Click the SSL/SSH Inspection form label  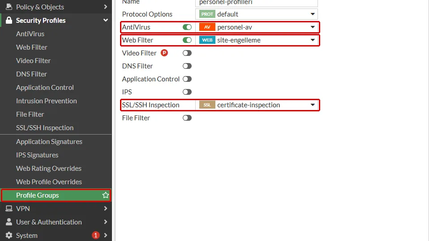(151, 105)
